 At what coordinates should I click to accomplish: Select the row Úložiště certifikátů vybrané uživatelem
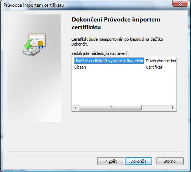click(x=109, y=61)
